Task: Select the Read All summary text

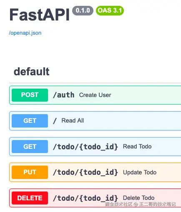Action: pos(73,120)
